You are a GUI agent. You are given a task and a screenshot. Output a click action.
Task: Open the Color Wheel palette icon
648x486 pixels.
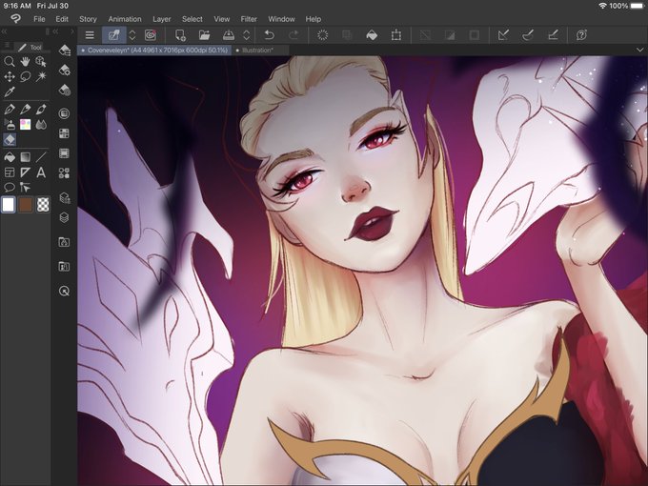click(64, 113)
